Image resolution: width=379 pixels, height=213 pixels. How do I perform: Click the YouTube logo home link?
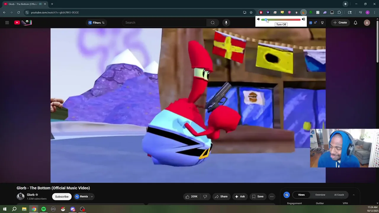coord(23,22)
